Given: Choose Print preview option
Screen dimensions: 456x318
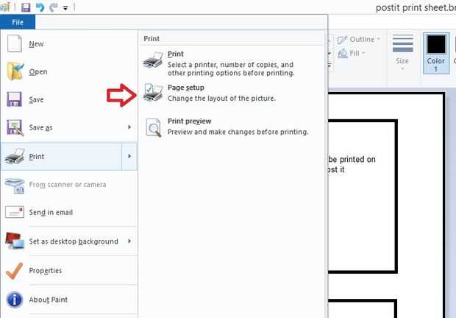Looking at the screenshot, I should click(x=232, y=127).
